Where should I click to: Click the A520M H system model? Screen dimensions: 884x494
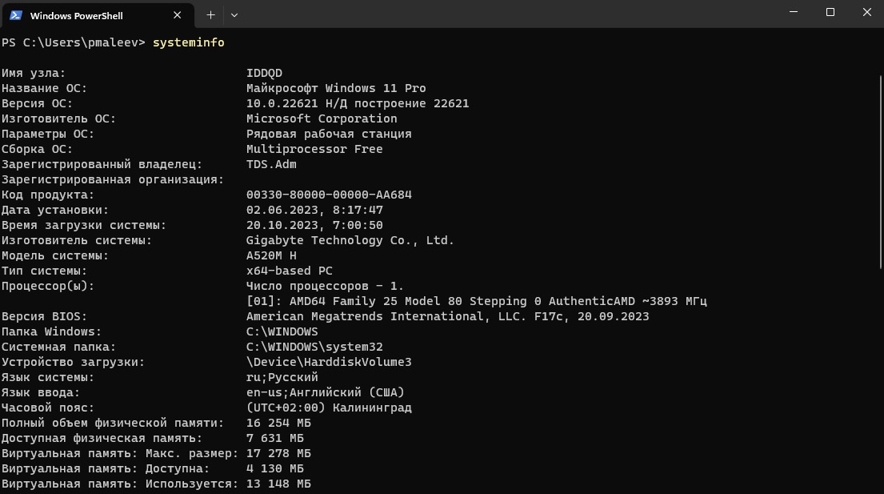click(x=271, y=255)
